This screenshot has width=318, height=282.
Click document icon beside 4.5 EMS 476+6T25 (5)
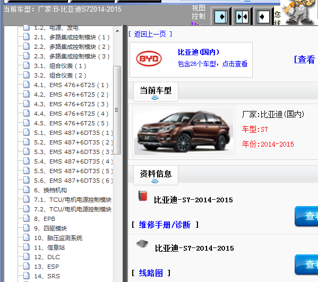pyautogui.click(x=26, y=123)
